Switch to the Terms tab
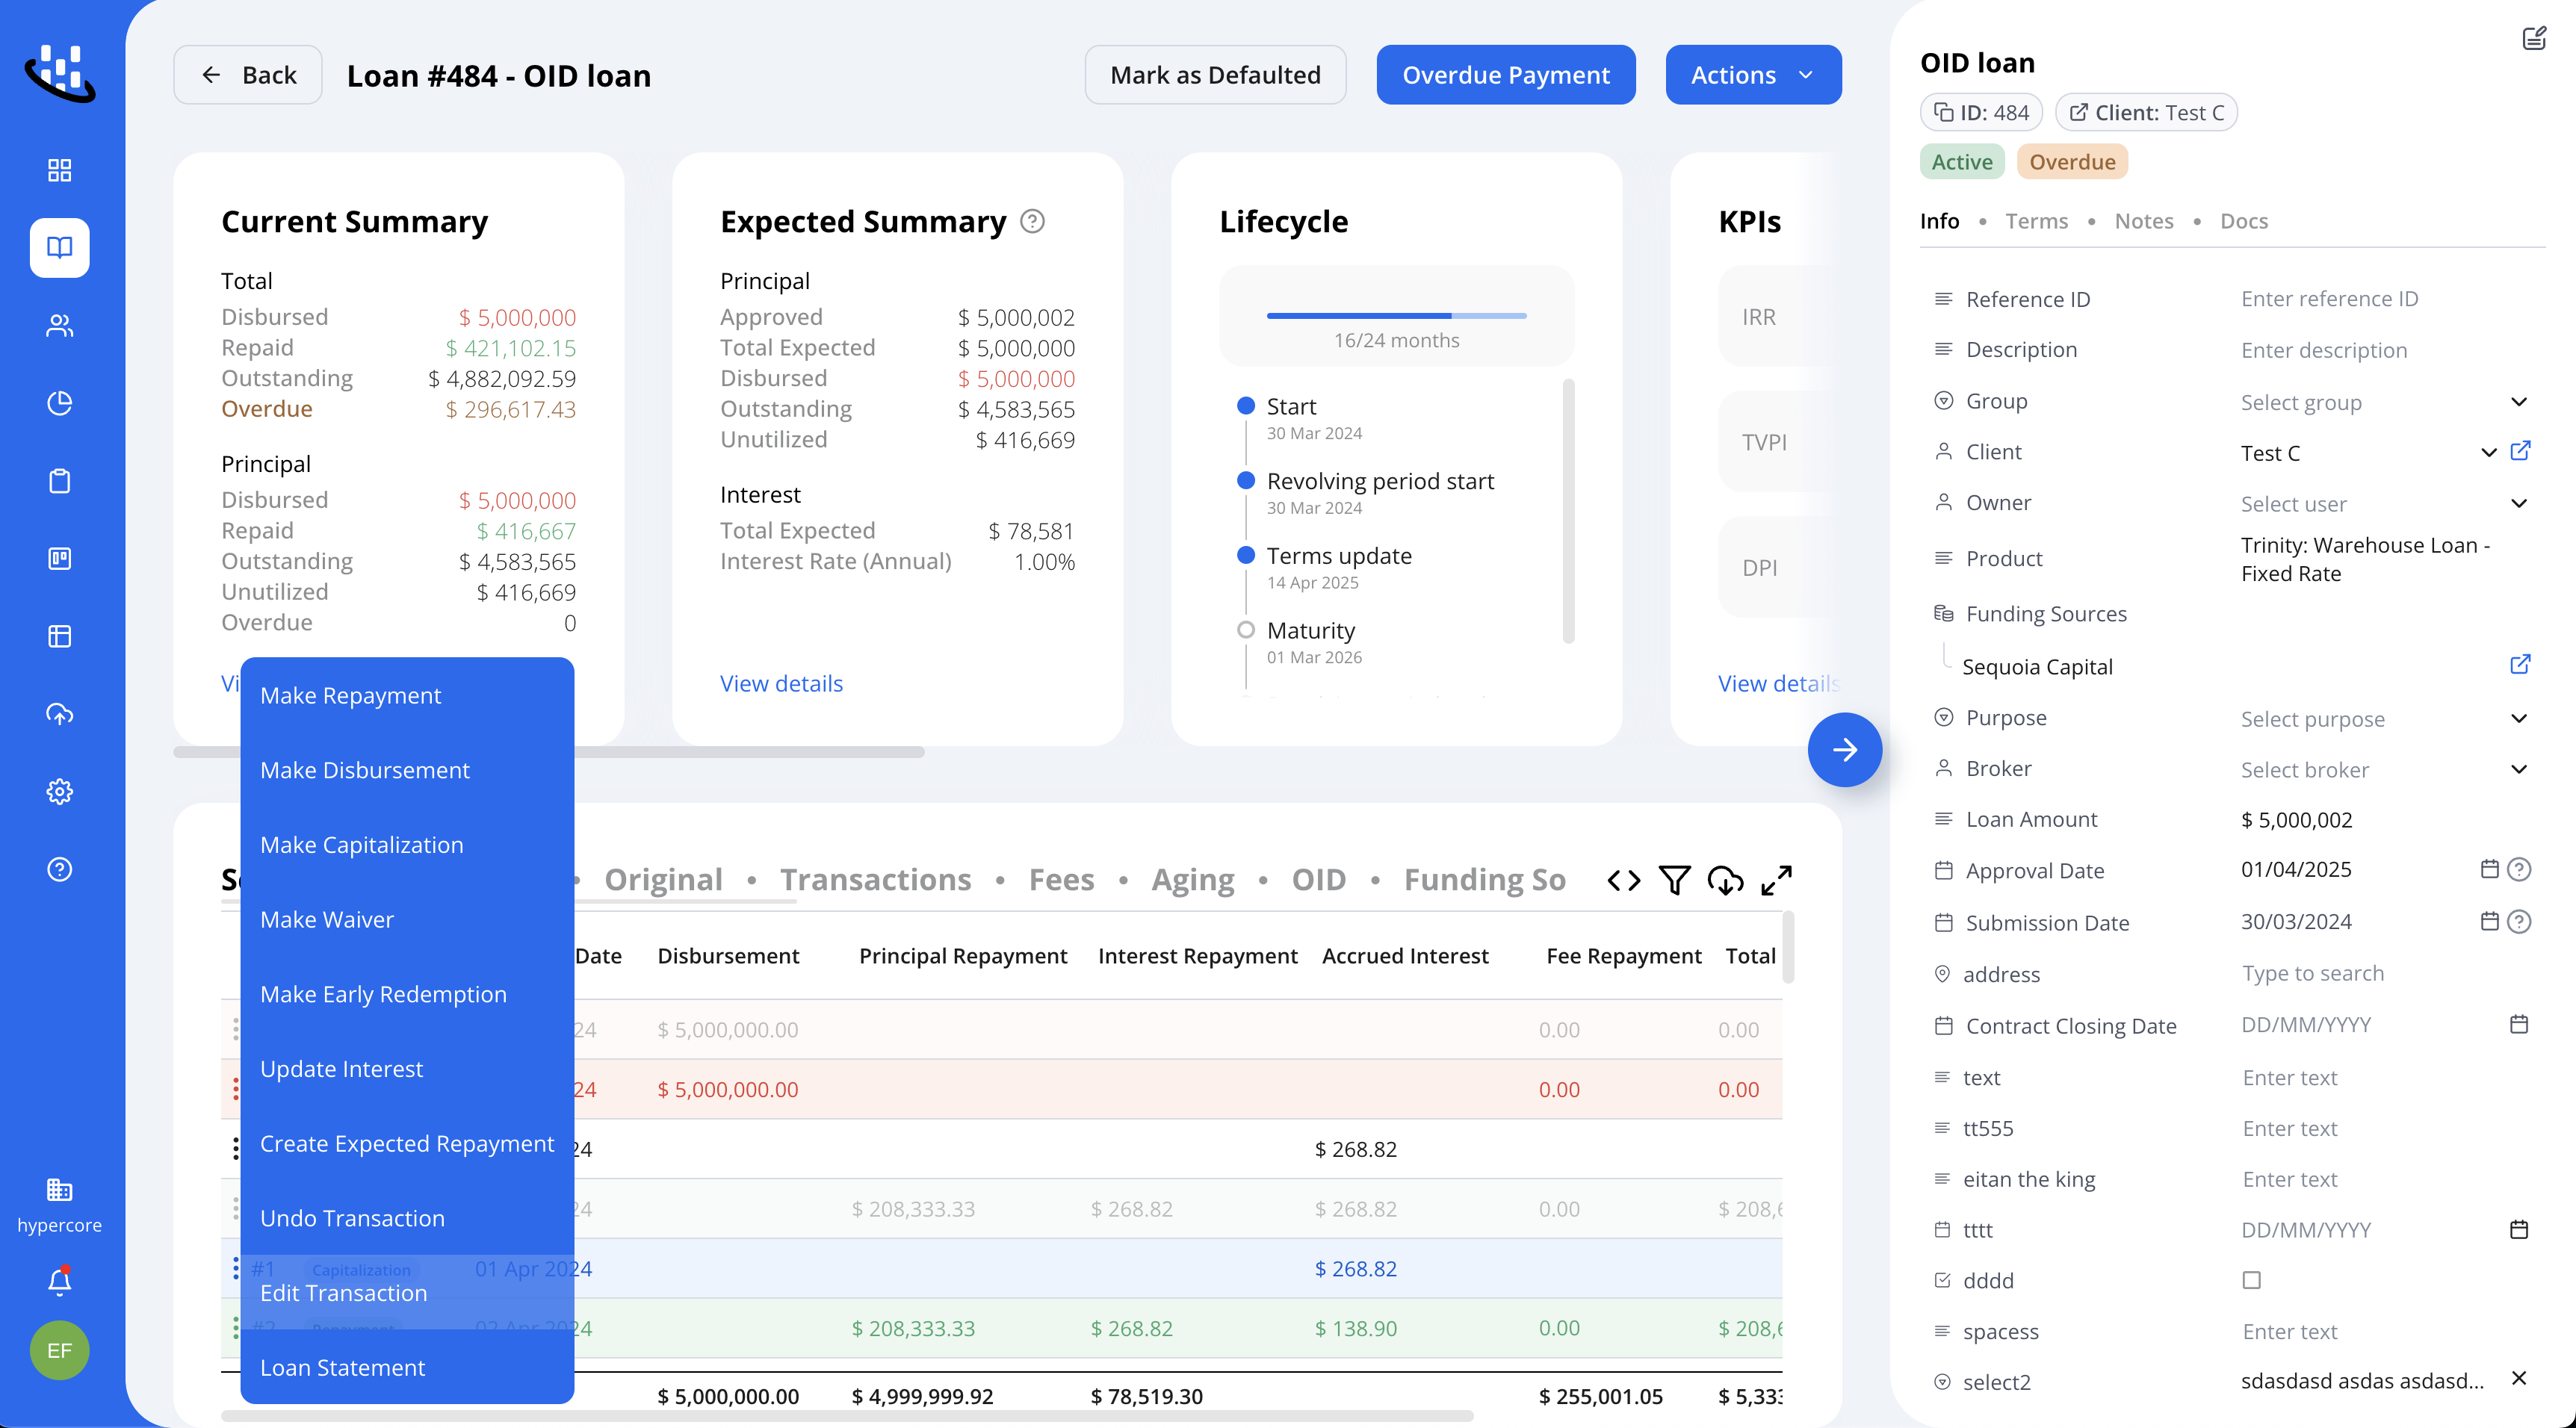 point(2036,221)
